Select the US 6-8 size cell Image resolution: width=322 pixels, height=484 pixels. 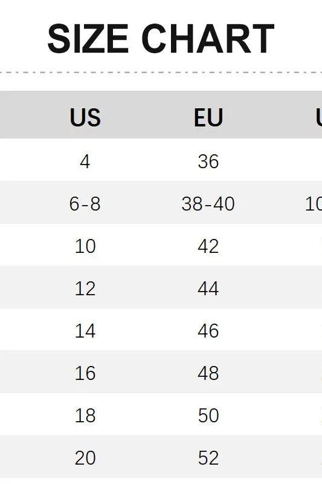pyautogui.click(x=85, y=204)
